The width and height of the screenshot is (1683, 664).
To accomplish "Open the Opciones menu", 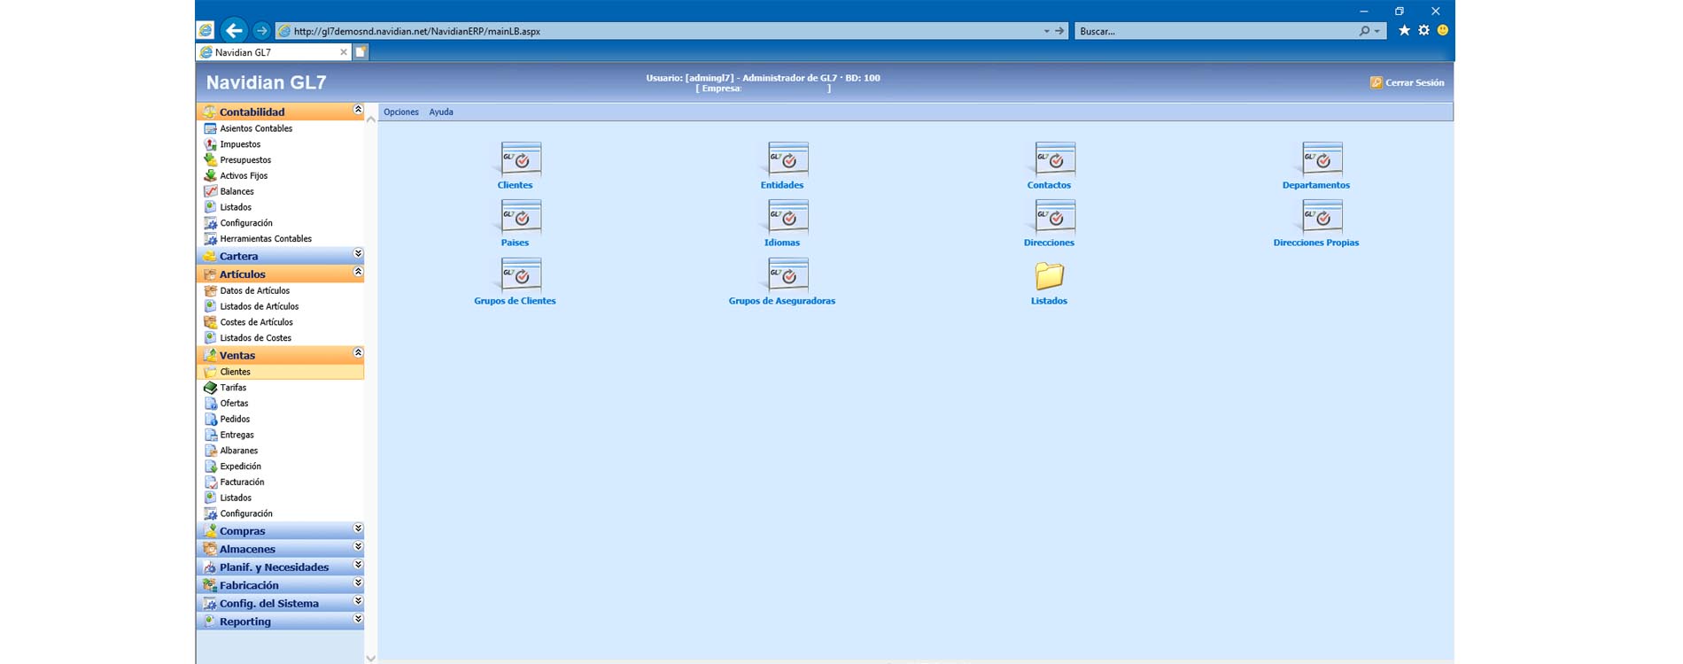I will tap(400, 112).
